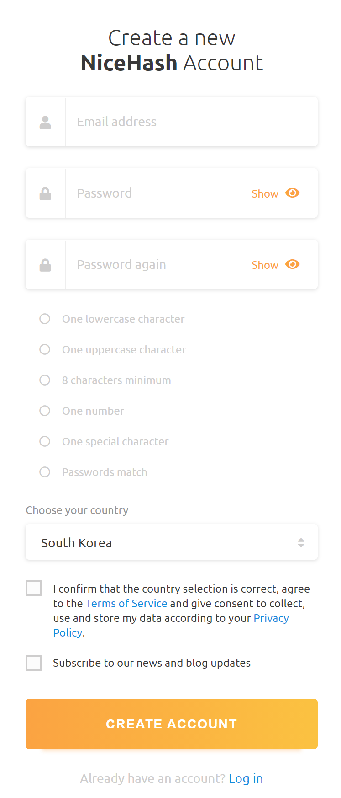Reveal the Password again entry

pyautogui.click(x=265, y=264)
